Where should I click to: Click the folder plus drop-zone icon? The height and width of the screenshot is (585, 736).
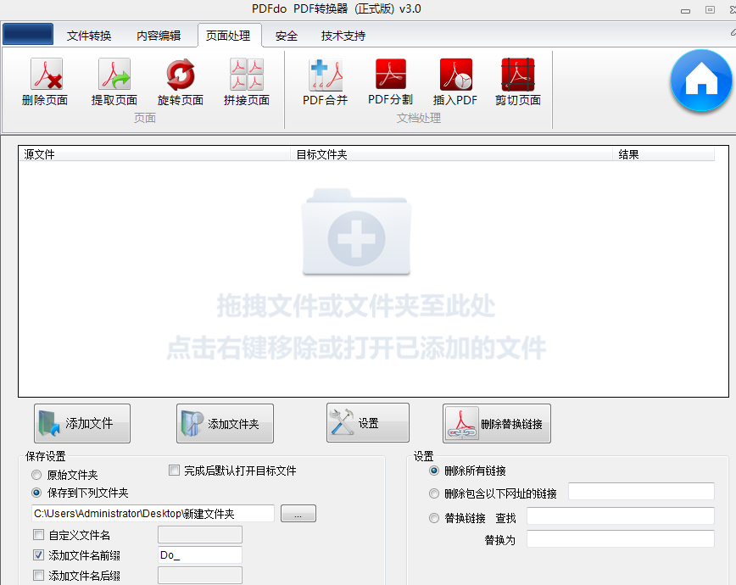(x=356, y=231)
